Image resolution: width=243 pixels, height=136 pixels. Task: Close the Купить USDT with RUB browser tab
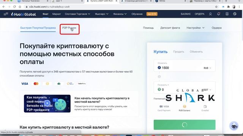point(117,1)
